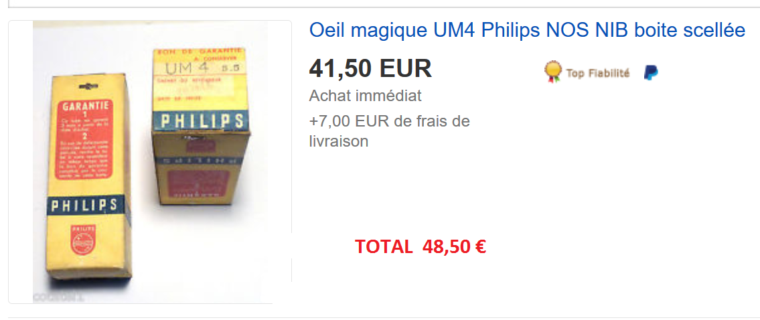The image size is (760, 320).
Task: Click the 41,50 EUR price
Action: 370,68
